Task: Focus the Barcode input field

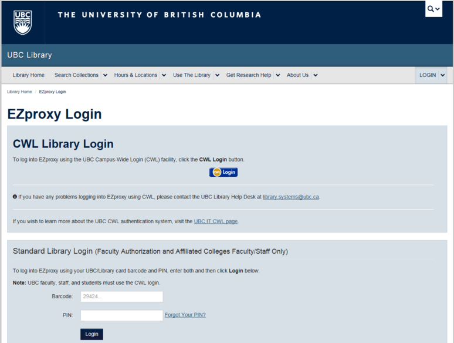Action: click(121, 297)
